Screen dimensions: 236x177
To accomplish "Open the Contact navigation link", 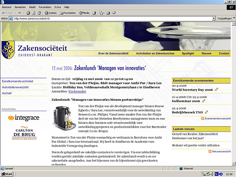I will tap(224, 53).
